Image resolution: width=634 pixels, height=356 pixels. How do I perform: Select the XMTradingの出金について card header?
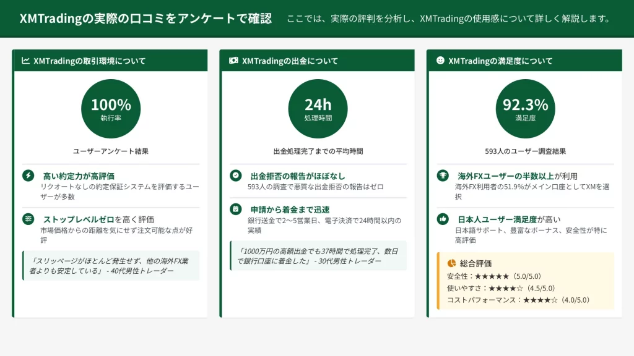point(318,61)
